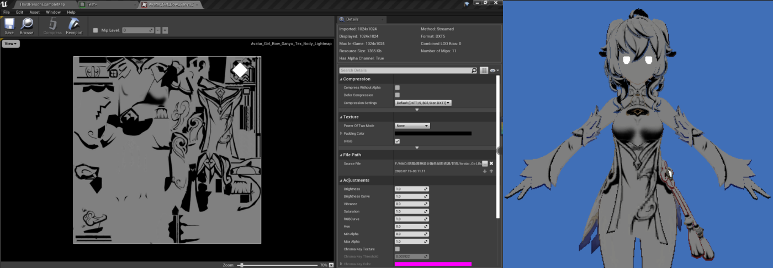Click the Saturation value field
This screenshot has height=268, width=773.
[x=412, y=211]
